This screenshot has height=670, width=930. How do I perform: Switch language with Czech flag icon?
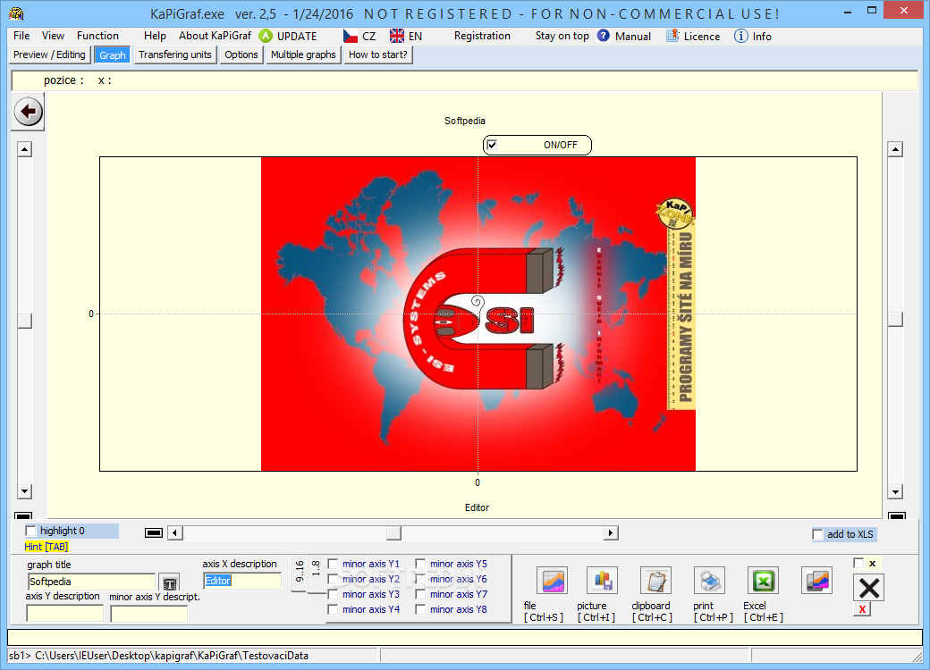click(x=351, y=36)
